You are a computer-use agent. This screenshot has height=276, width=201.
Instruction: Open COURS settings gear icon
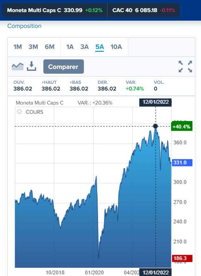[x=19, y=112]
